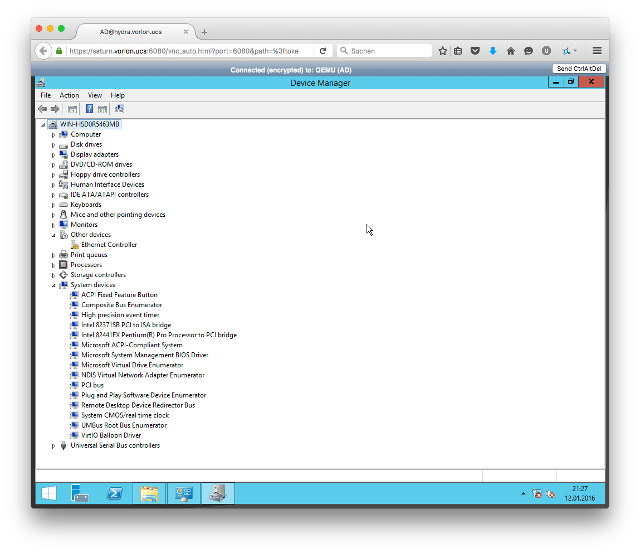Click the Scan for hardware changes toolbar icon
This screenshot has height=553, width=640.
[x=119, y=109]
